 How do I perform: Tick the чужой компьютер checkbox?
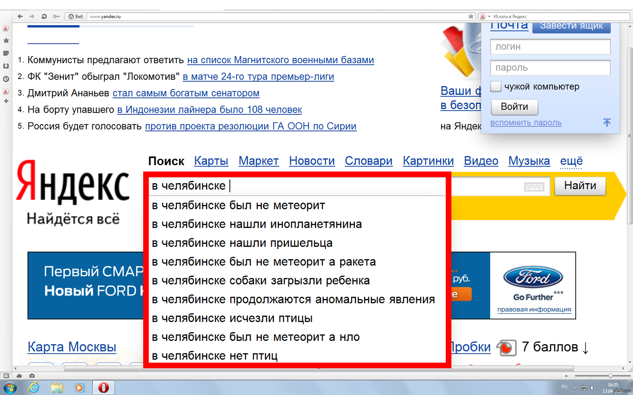[496, 87]
